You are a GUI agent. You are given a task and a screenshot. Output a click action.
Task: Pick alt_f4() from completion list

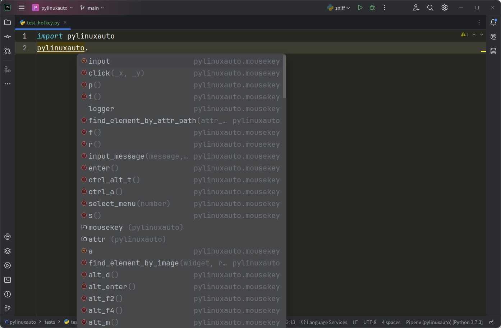pos(180,310)
